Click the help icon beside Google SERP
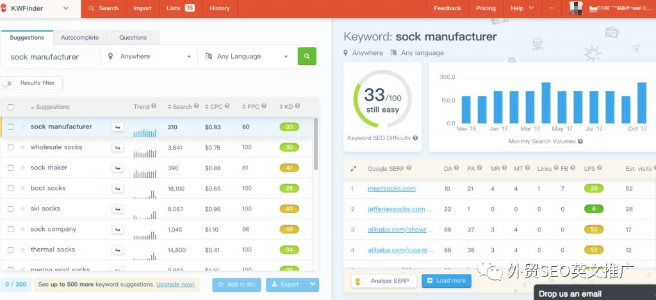The height and width of the screenshot is (300, 656). tap(409, 168)
